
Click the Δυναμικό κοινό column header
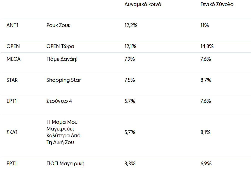coord(143,5)
